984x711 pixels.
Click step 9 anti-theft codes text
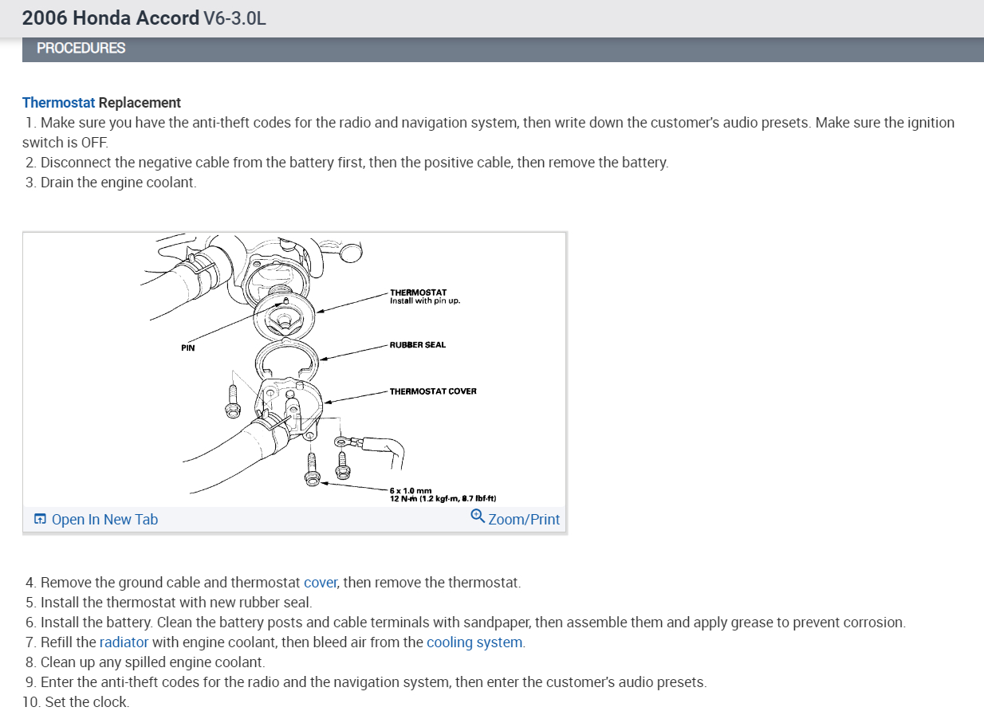click(365, 682)
